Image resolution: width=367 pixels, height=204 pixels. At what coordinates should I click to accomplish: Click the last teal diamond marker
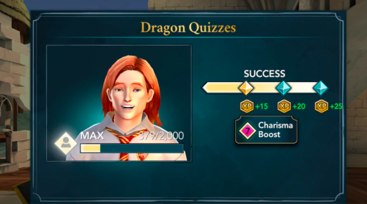tap(321, 88)
